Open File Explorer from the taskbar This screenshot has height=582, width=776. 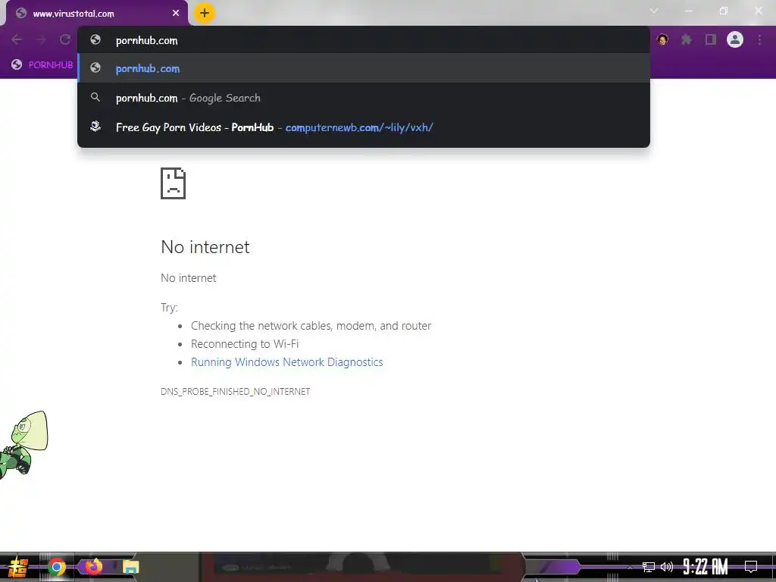point(130,567)
